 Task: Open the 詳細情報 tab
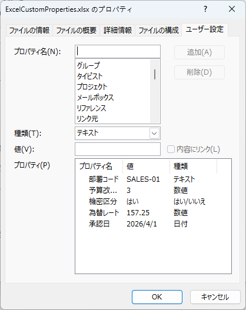tap(118, 31)
